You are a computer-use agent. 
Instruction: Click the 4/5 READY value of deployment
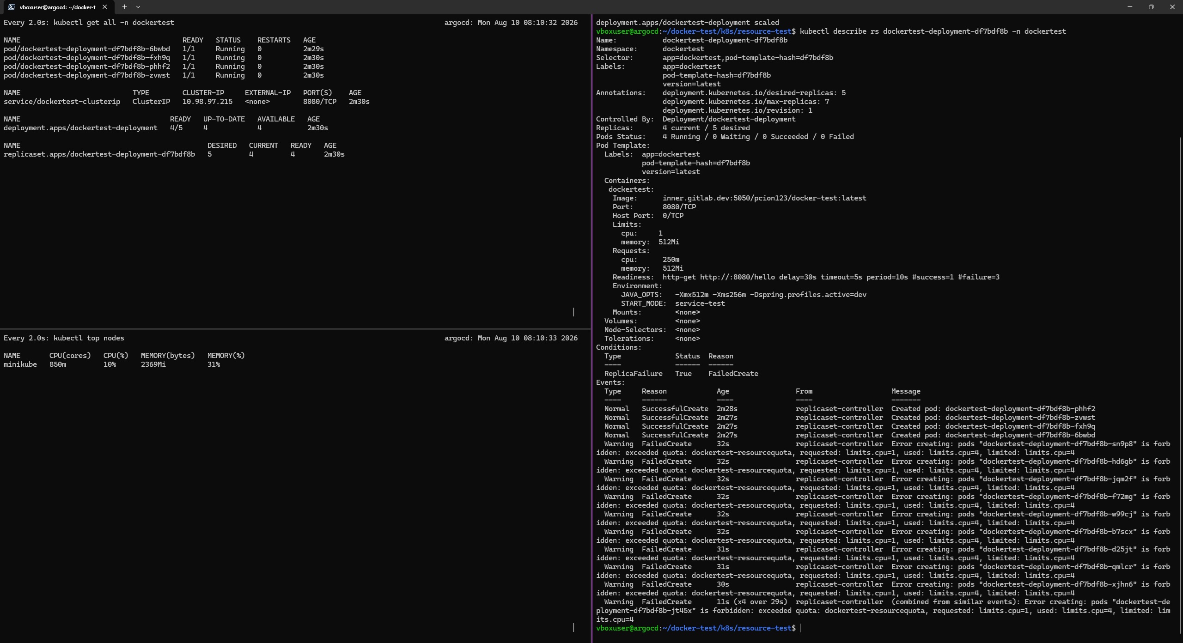(176, 128)
